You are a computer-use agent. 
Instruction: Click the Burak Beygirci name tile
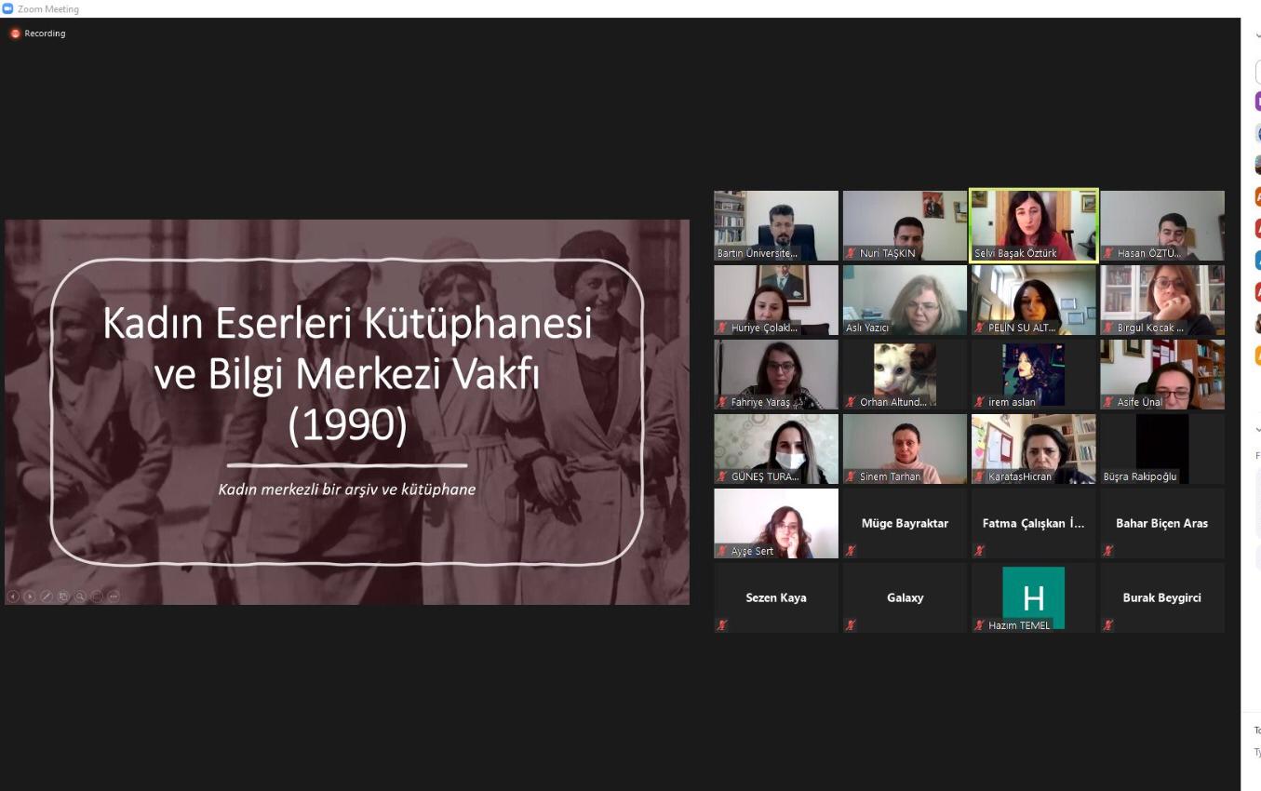[1161, 597]
